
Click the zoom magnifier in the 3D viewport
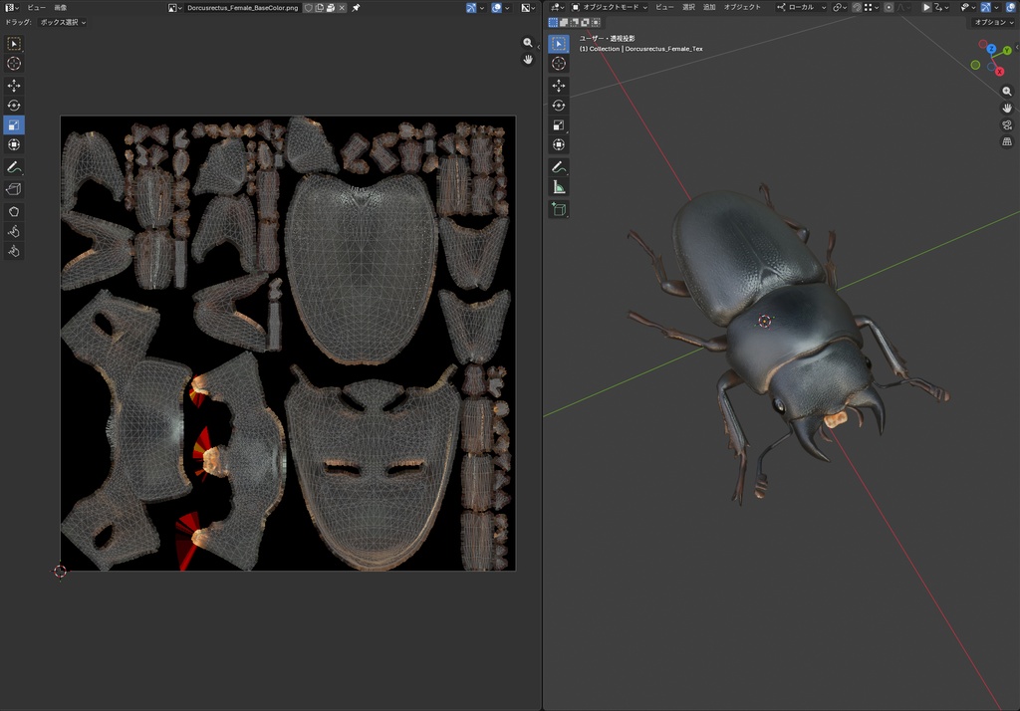1007,91
